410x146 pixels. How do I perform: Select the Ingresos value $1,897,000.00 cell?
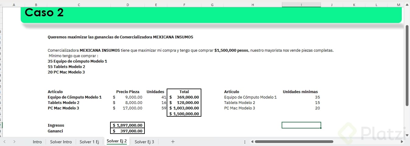[127, 125]
